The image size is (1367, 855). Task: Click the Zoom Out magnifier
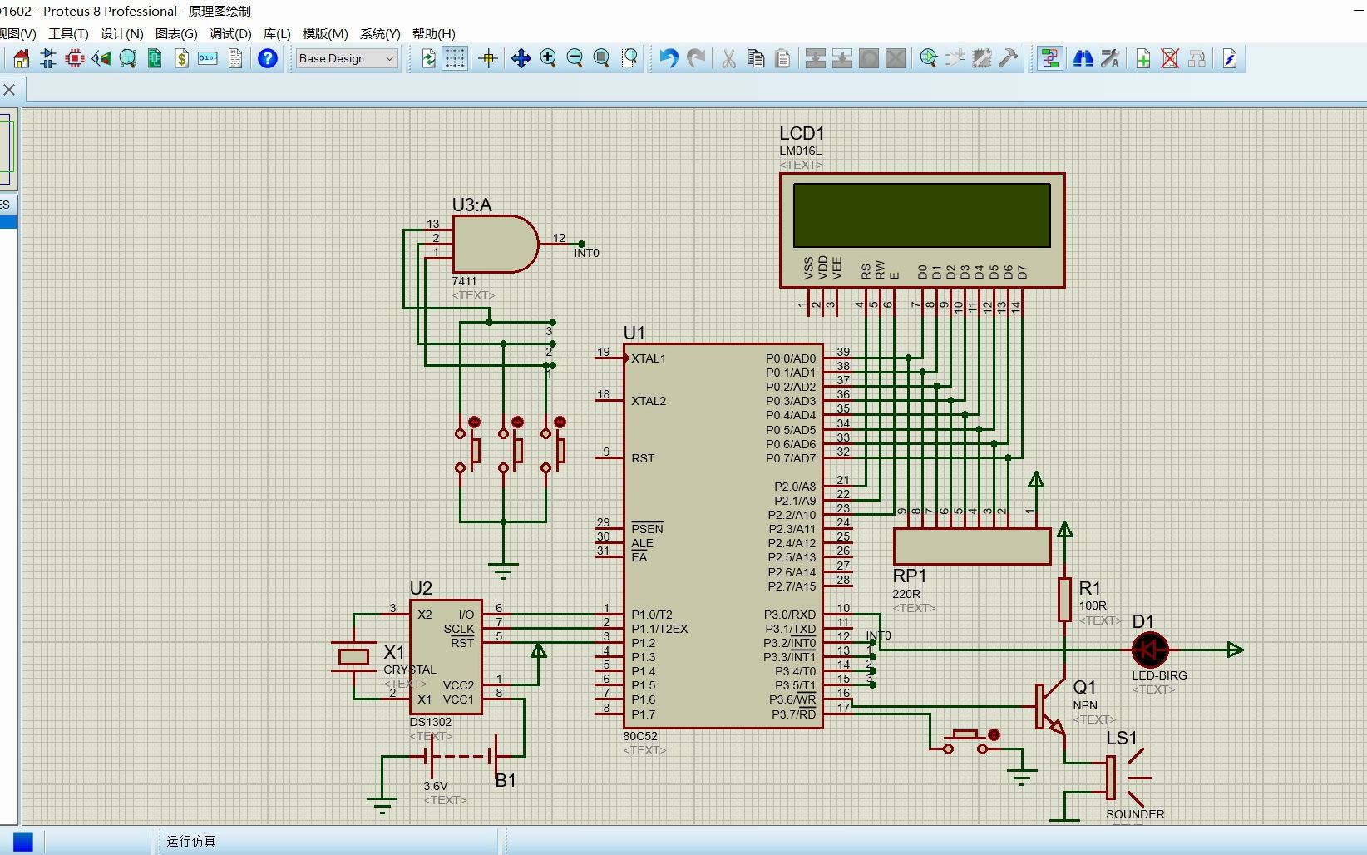575,58
